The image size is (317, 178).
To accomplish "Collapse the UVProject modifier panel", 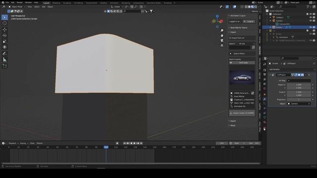I will (x=270, y=75).
